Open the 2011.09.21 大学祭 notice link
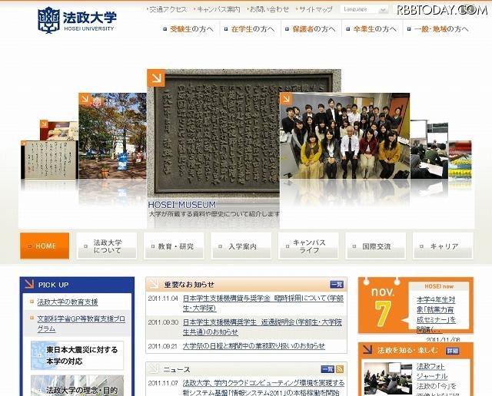Screen dimensions: 492x396 [254, 346]
